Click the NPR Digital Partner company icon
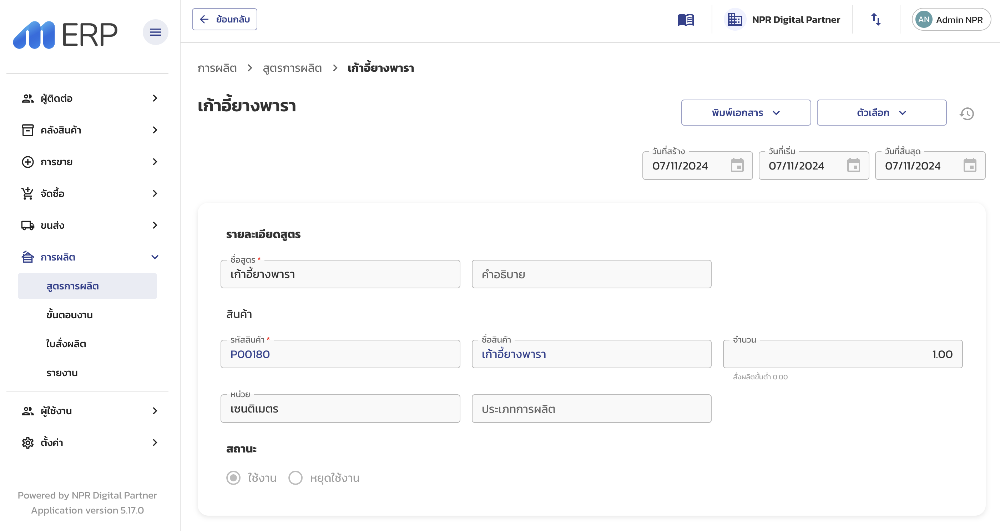 pyautogui.click(x=734, y=19)
